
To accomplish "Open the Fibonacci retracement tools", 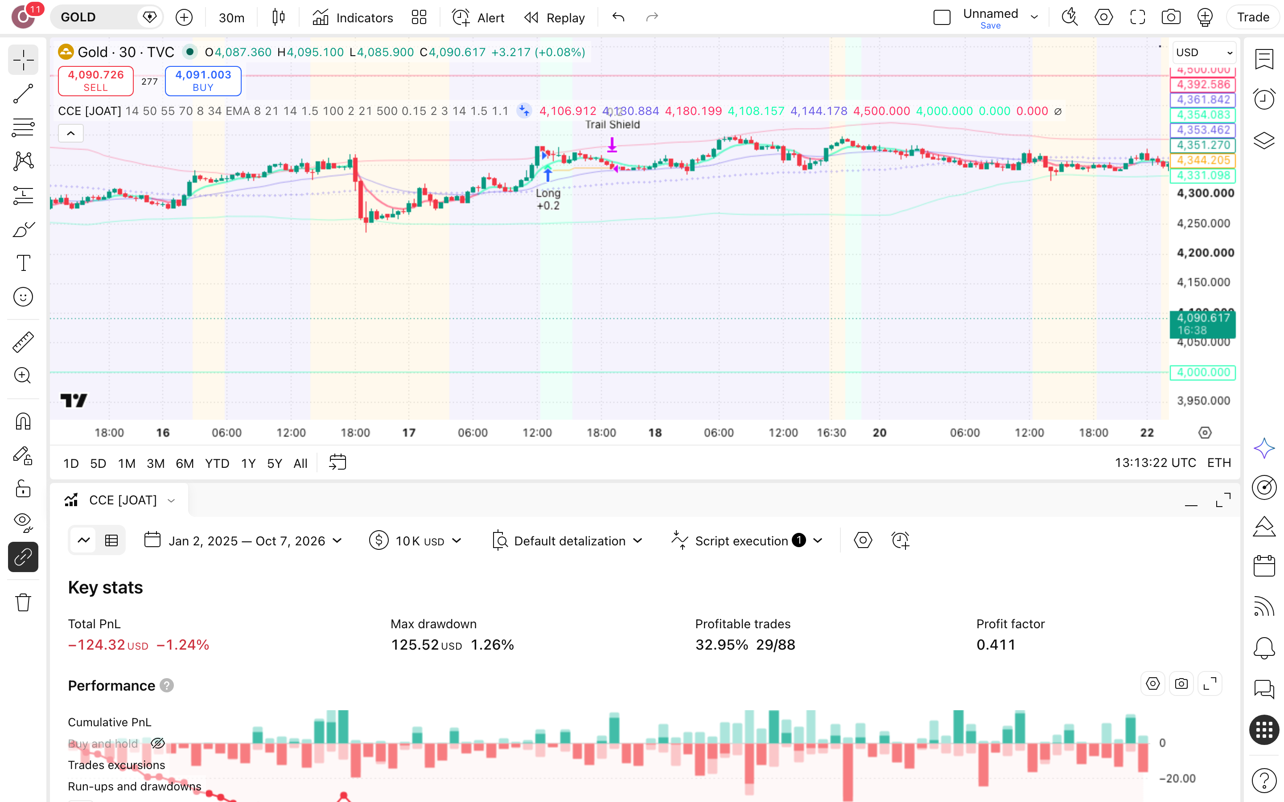I will point(23,127).
